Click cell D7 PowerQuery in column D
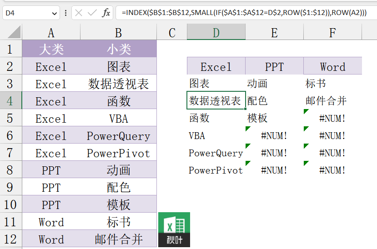This screenshot has height=249, width=377. coord(216,153)
